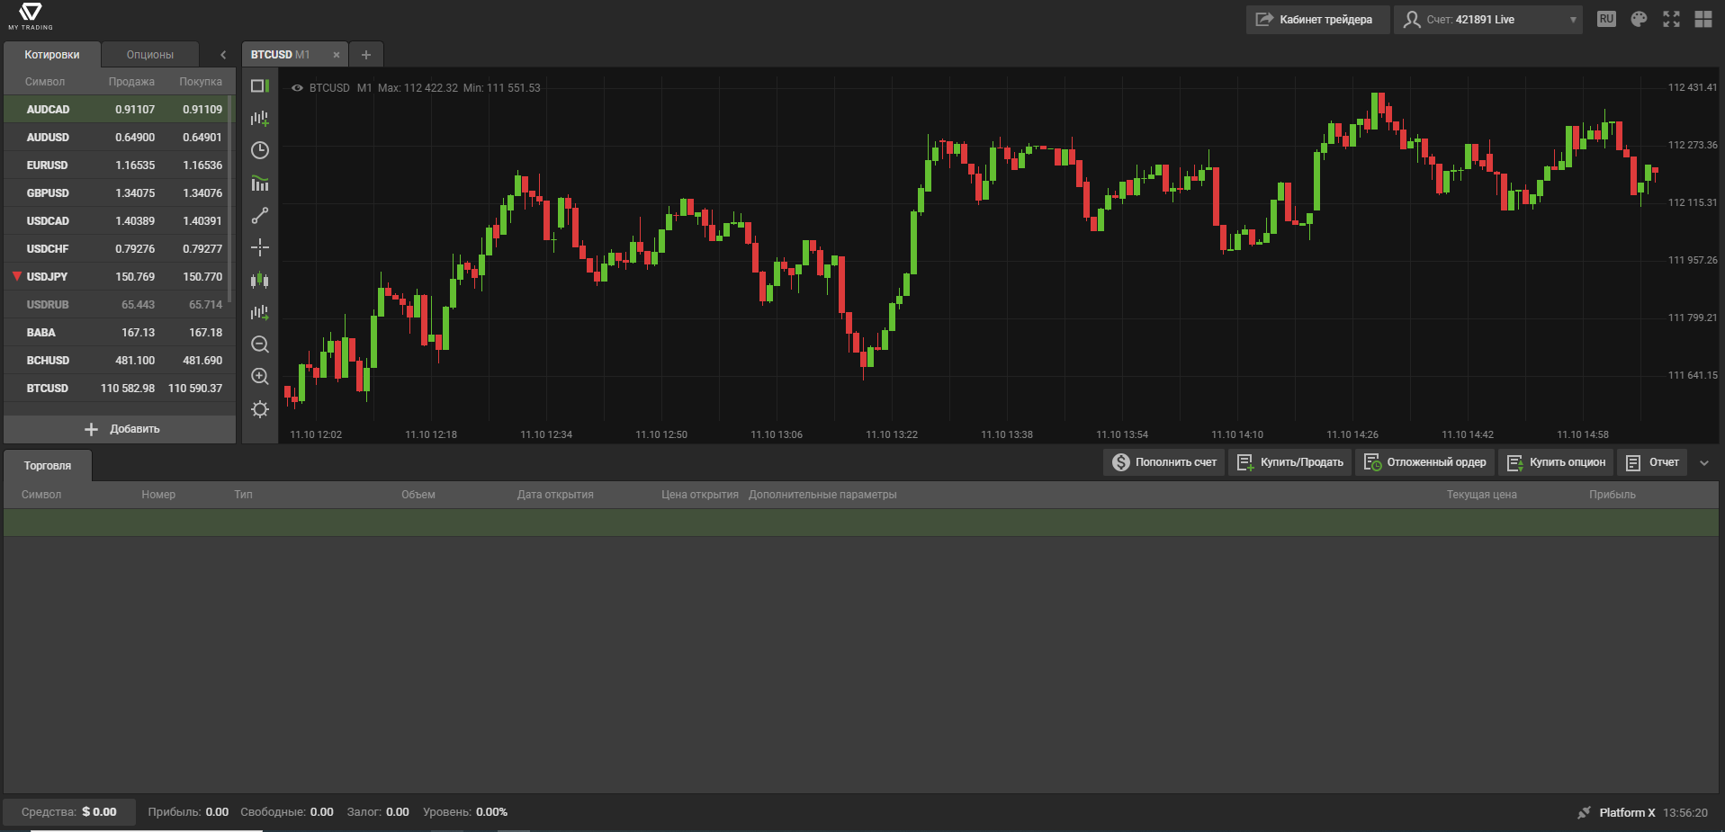
Task: Zoom out the BTCUSD chart
Action: 260,344
